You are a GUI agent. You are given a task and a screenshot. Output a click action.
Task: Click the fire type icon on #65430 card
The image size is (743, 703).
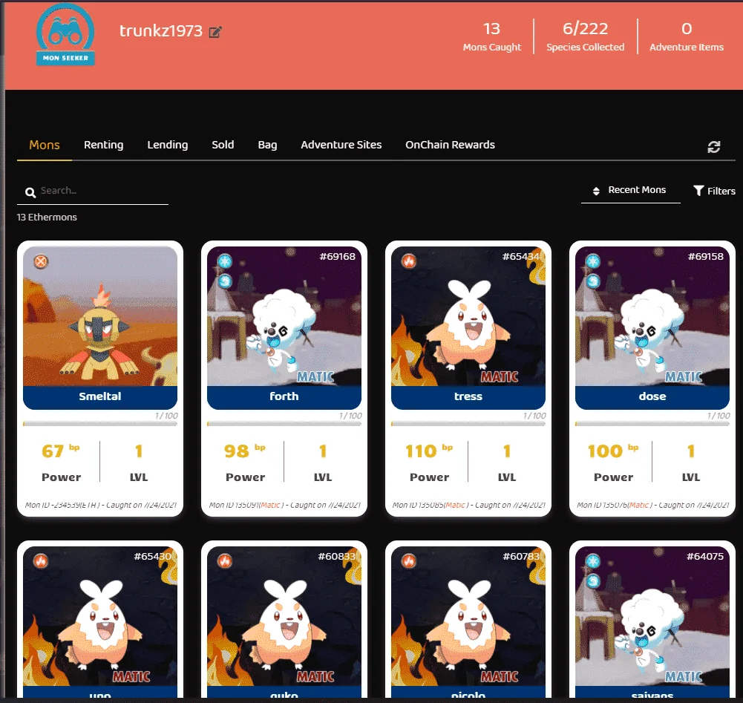41,560
